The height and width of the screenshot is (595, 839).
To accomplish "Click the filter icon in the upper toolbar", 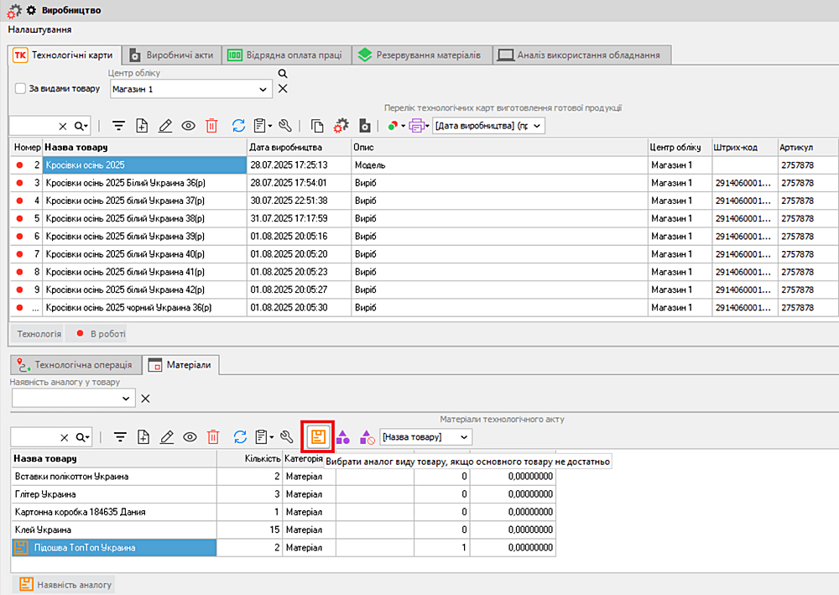I will pyautogui.click(x=119, y=126).
